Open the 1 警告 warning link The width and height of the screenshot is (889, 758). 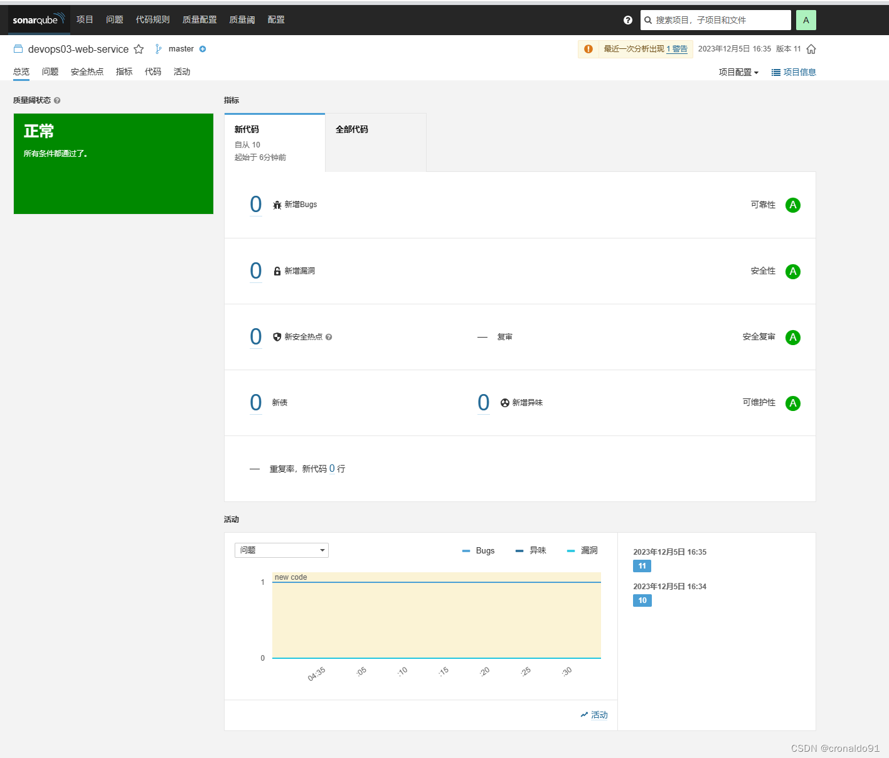pos(677,49)
